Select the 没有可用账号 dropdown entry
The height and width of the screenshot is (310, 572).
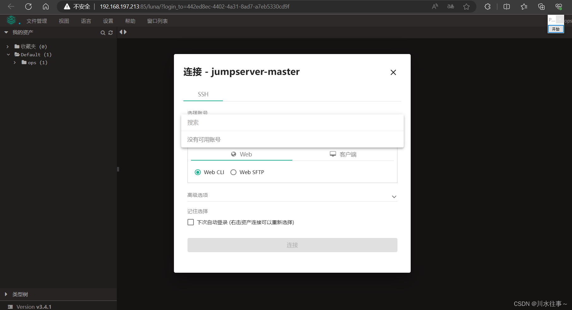292,139
